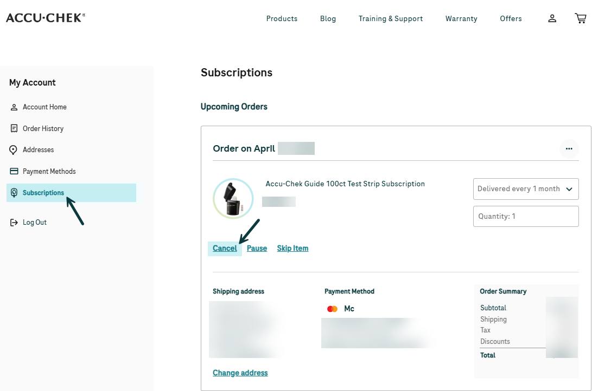
Task: Click the Order History receipt icon
Action: click(14, 128)
